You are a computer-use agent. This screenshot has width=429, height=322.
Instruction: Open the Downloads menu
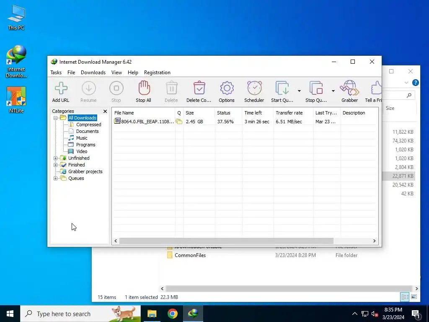point(93,73)
